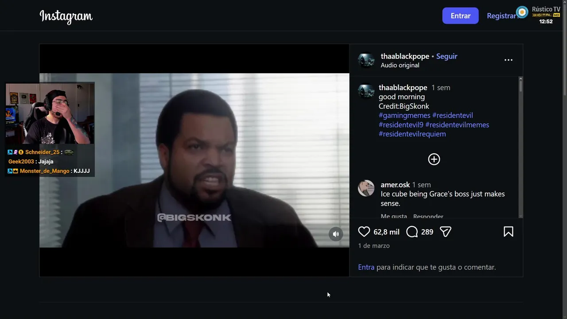Click Responder under amer.osk comment

coord(428,216)
